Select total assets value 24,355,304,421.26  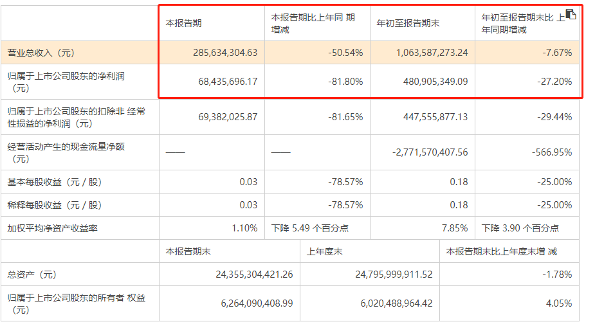click(x=254, y=274)
